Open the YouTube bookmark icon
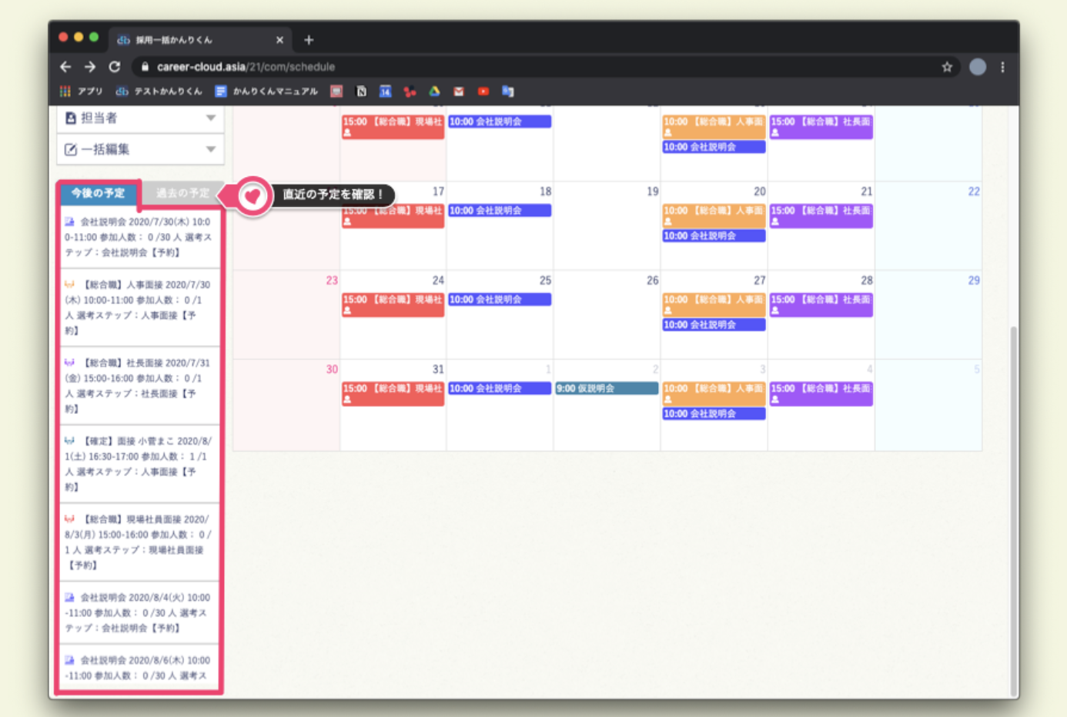The image size is (1067, 717). click(483, 92)
